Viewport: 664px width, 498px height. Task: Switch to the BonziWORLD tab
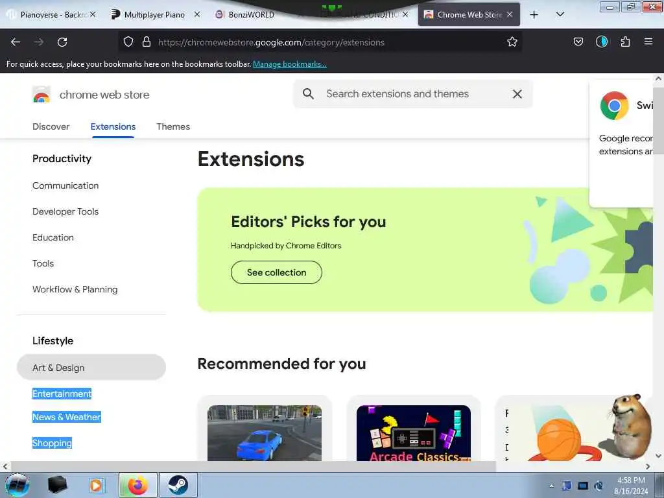(251, 14)
